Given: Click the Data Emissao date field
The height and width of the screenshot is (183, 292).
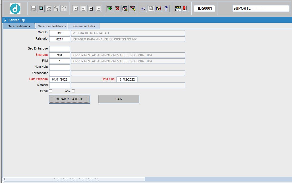Looking at the screenshot, I should click(x=60, y=79).
